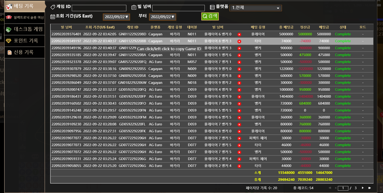The width and height of the screenshot is (383, 193).
Task: Click the page number box showing 1
Action: coord(343,188)
